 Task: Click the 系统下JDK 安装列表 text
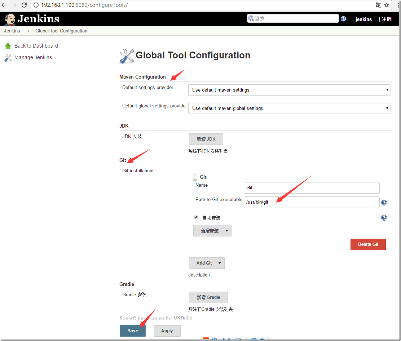[208, 151]
